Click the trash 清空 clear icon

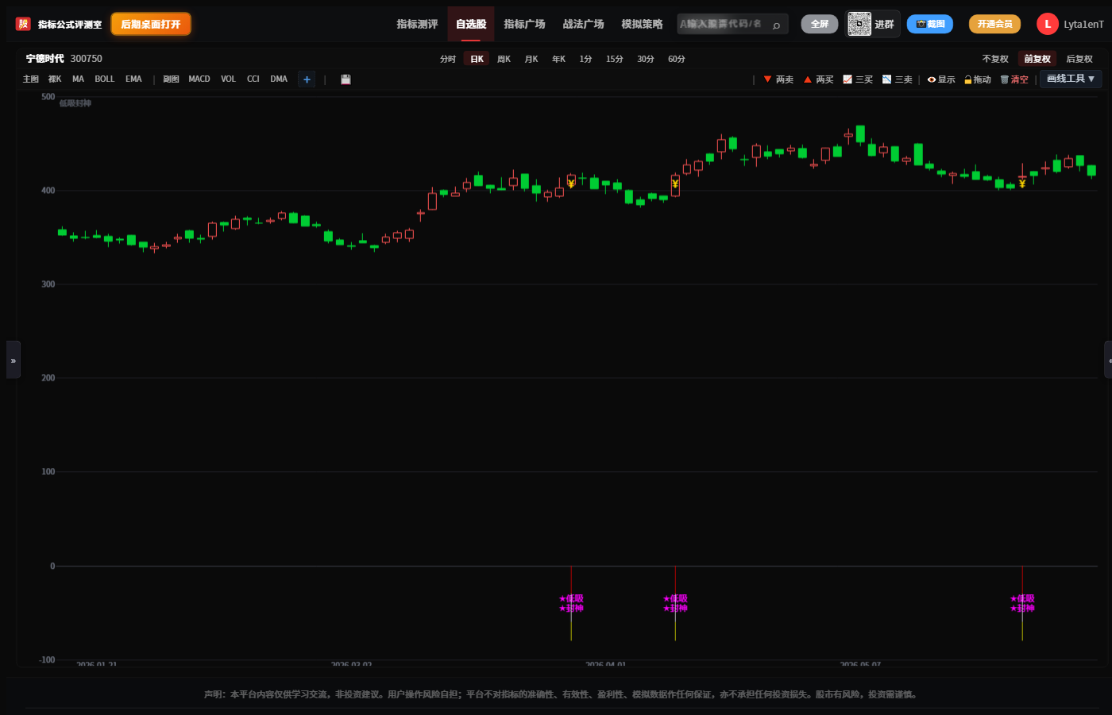click(x=1004, y=79)
